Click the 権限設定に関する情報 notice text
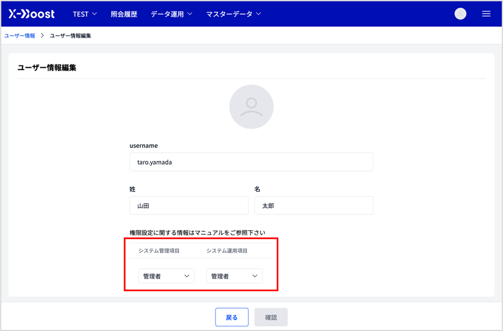 tap(197, 233)
